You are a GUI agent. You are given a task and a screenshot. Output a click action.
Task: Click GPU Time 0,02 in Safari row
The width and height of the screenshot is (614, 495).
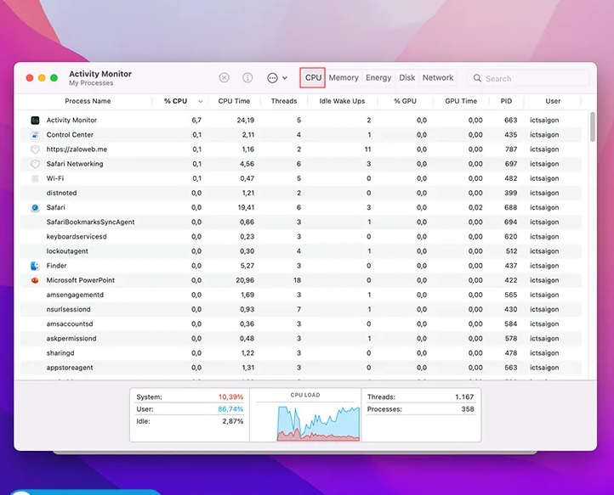point(475,208)
